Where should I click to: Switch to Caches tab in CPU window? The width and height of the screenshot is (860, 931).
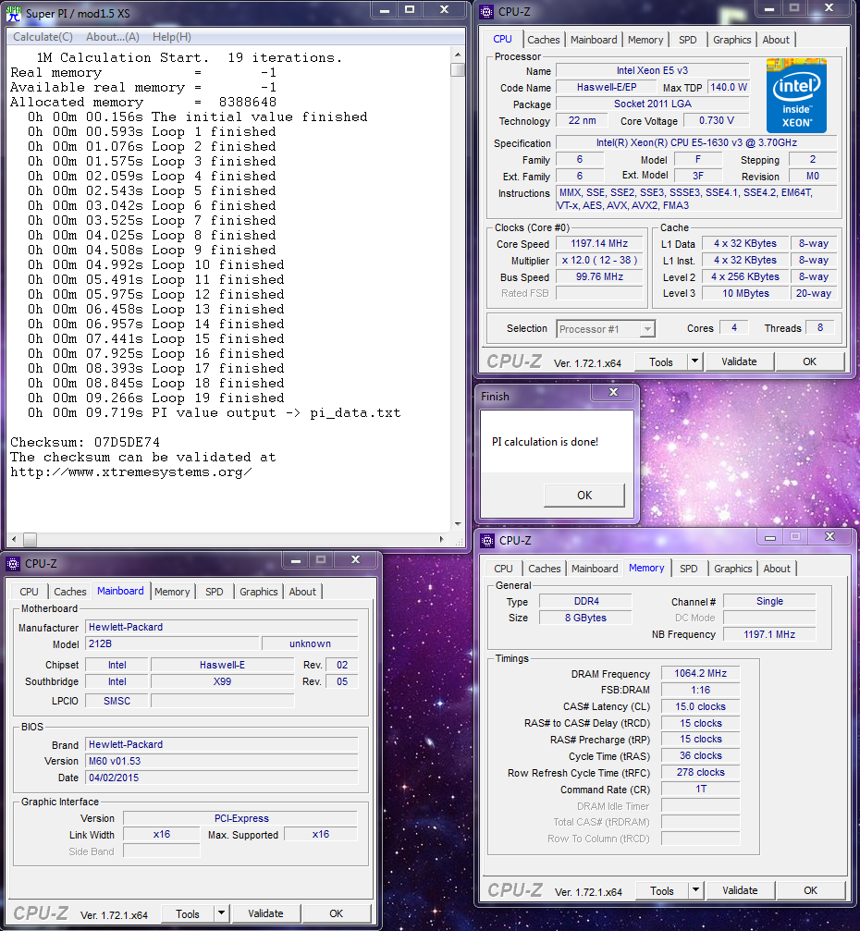pos(544,40)
